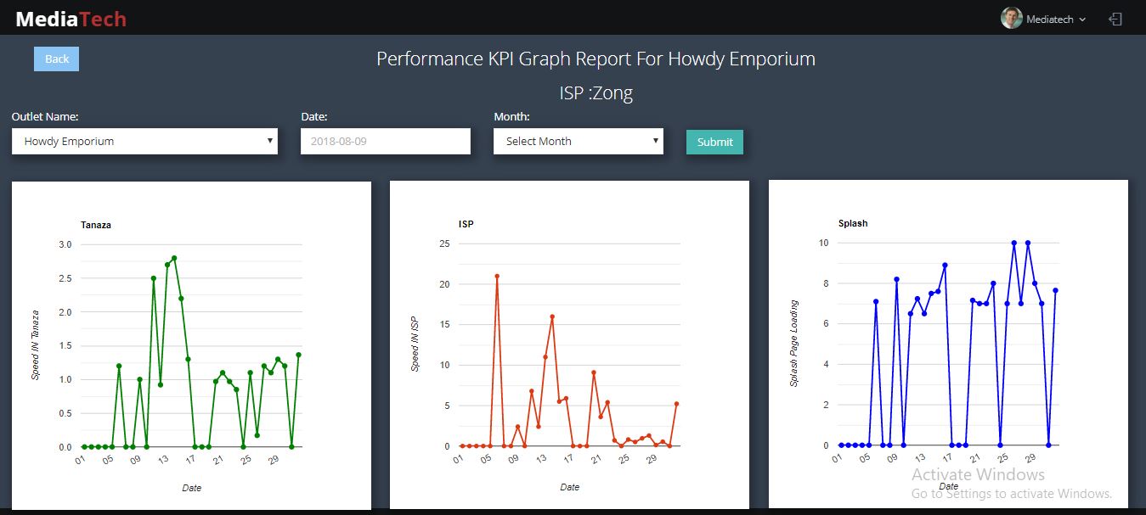Go back using the Back button
The width and height of the screenshot is (1146, 515).
point(56,59)
